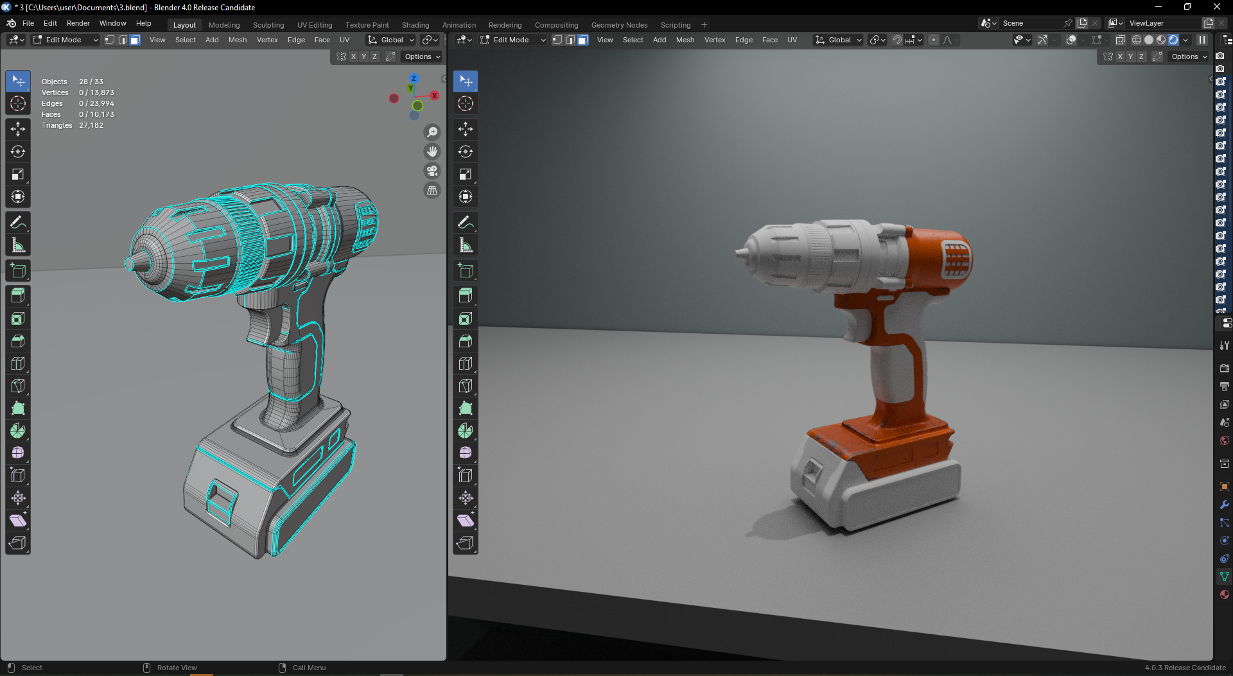Screen dimensions: 1233x676
Task: Switch to the Modeling workspace tab
Action: tap(224, 25)
